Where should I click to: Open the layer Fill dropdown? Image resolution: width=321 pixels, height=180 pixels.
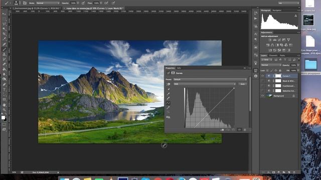[x=298, y=70]
